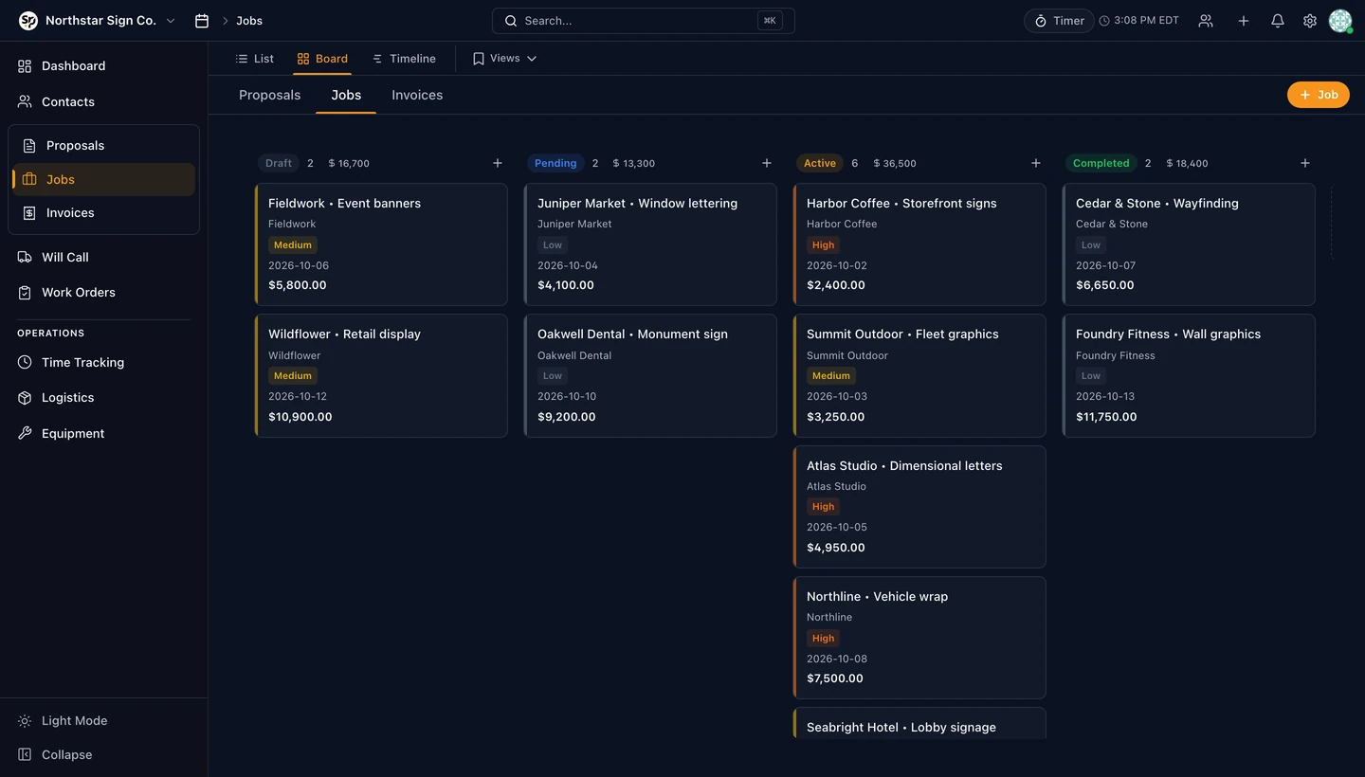Add a card to Active column
Image resolution: width=1365 pixels, height=777 pixels.
pos(1036,163)
